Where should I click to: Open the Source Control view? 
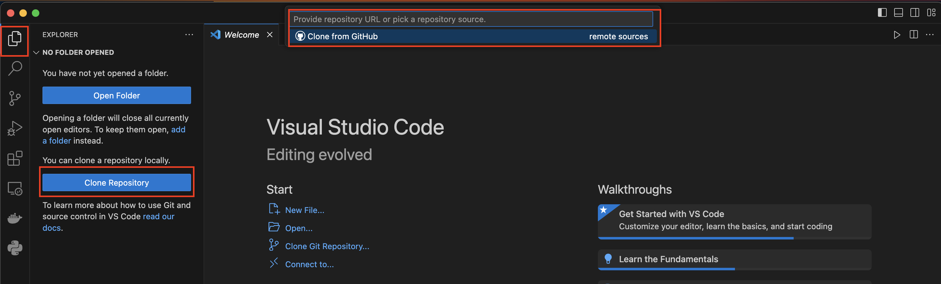pos(15,98)
